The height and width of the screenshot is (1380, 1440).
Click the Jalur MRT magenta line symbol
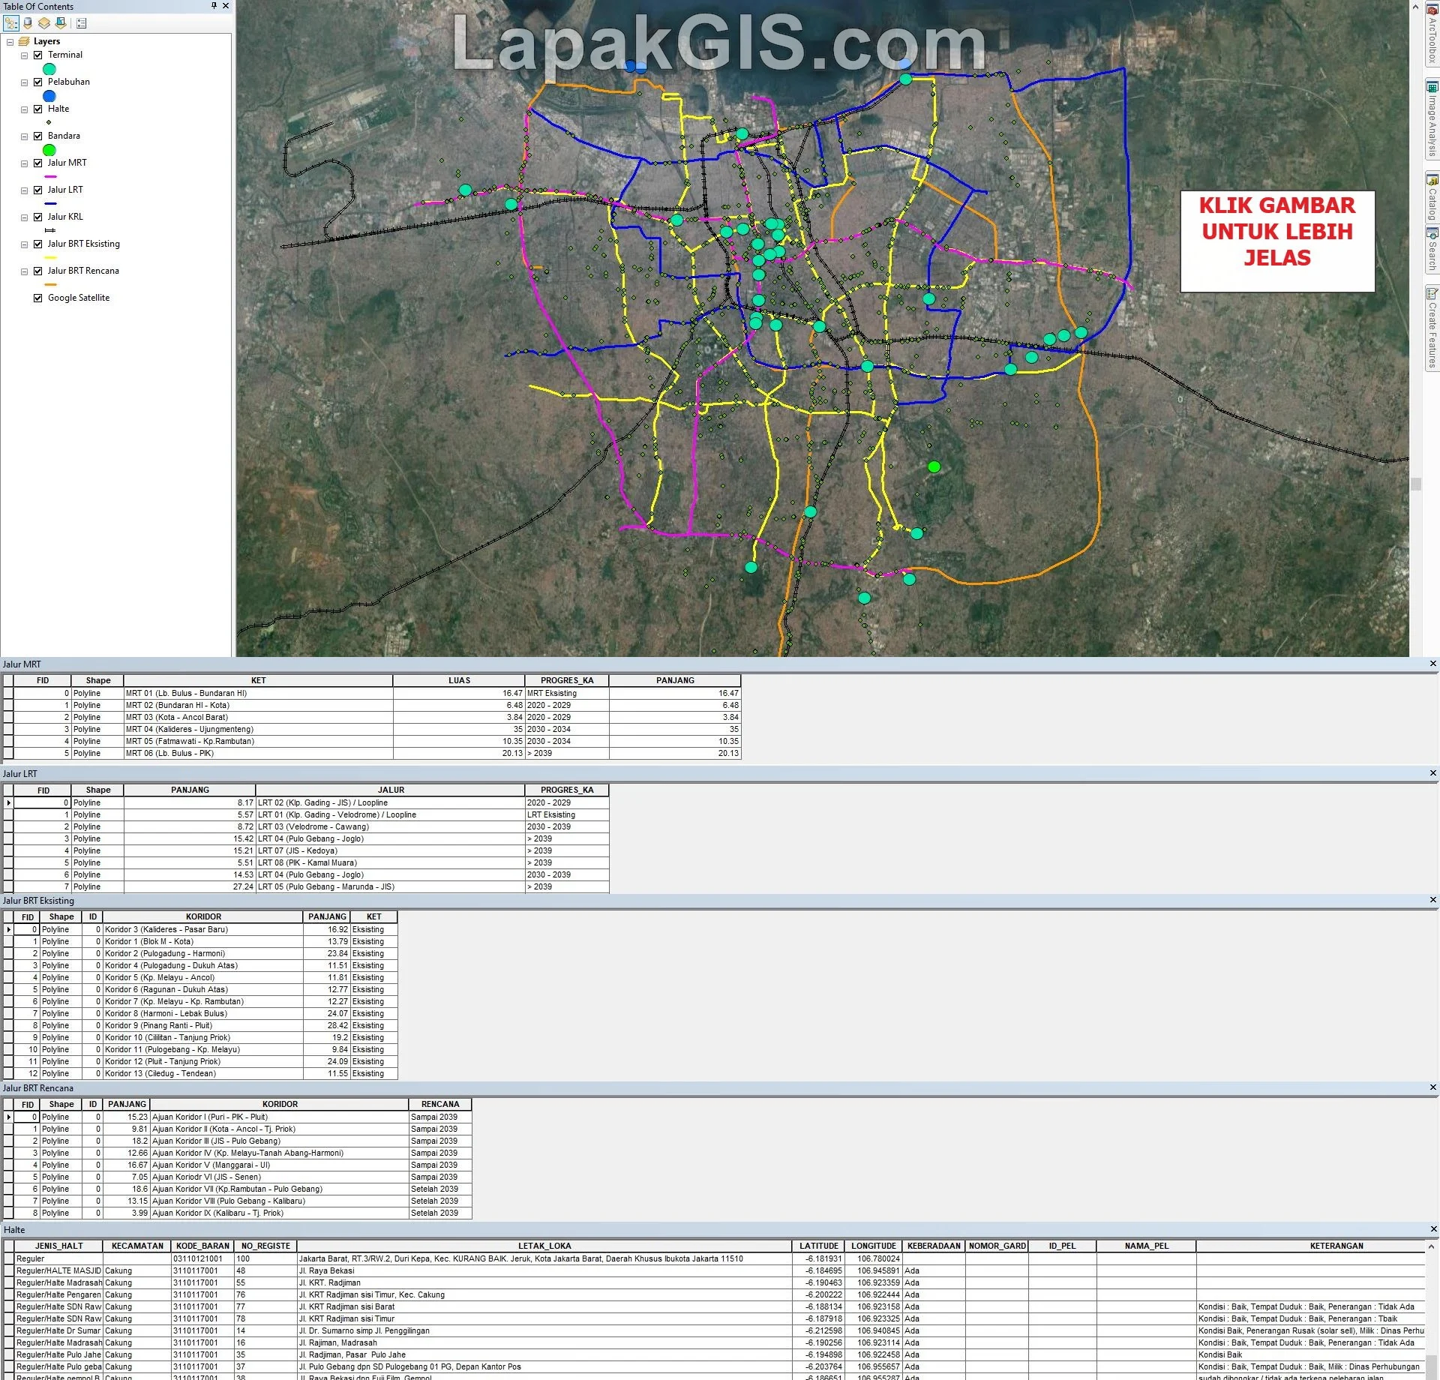tap(51, 176)
